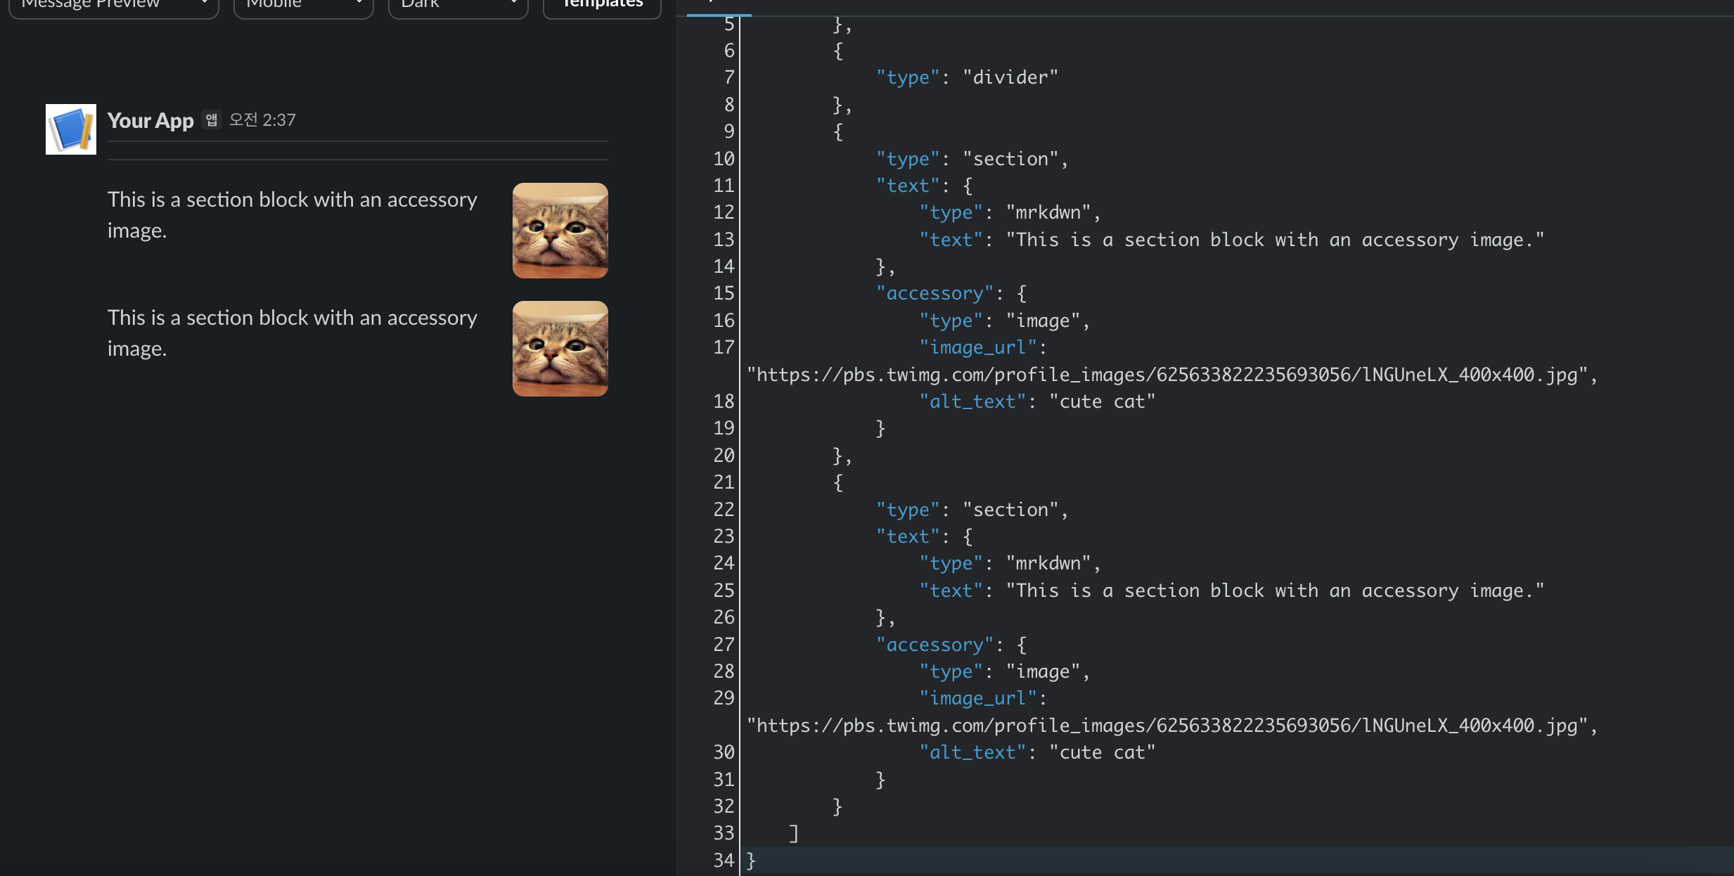Select the active editor tab with blue underline
1734x876 pixels.
(x=719, y=6)
